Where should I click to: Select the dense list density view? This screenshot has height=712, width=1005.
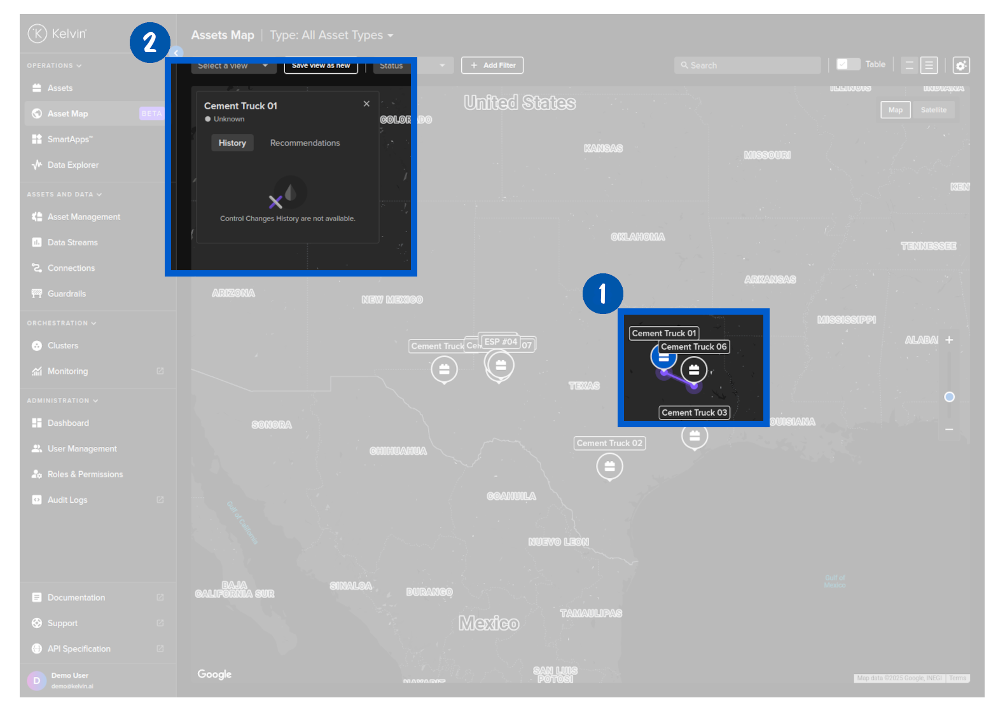[929, 65]
